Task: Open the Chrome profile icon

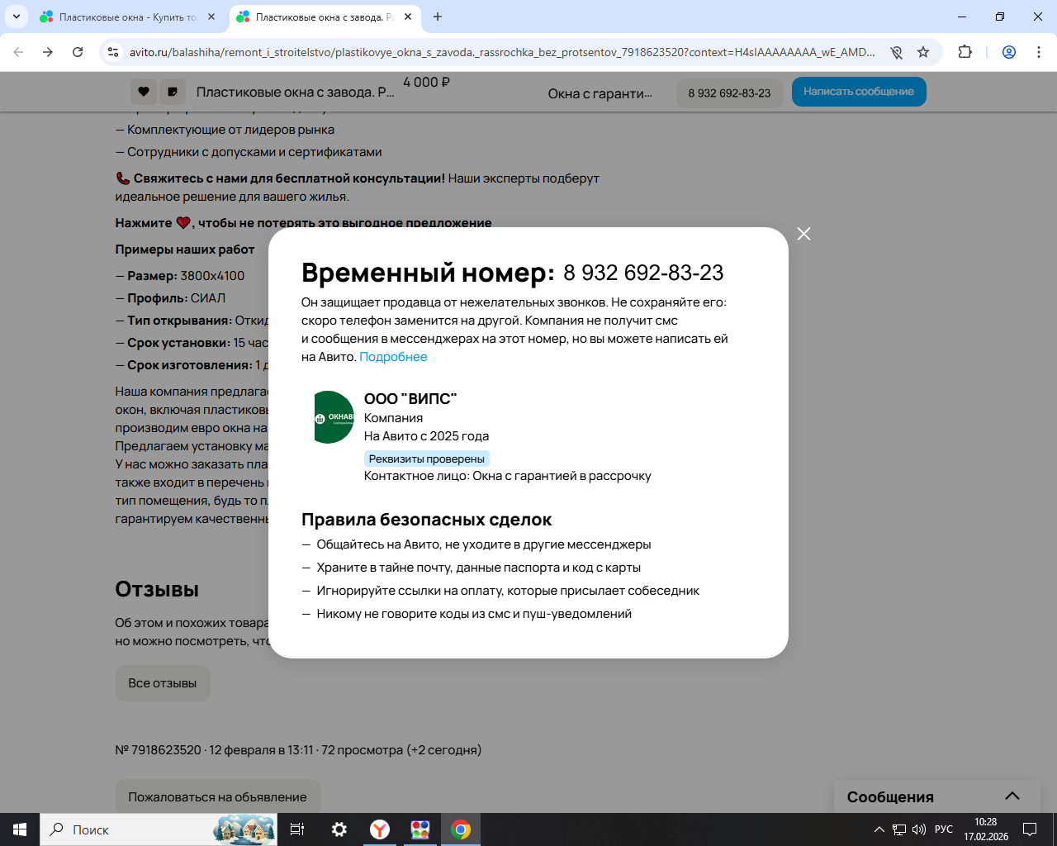Action: point(1008,52)
